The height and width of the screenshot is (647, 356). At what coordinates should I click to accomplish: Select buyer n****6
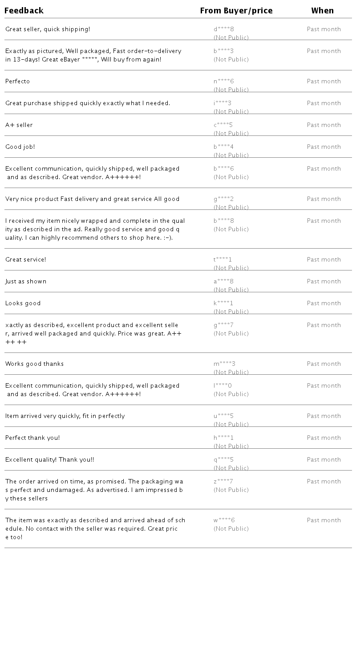[x=223, y=82]
